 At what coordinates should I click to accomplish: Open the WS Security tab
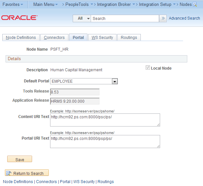click(x=102, y=38)
